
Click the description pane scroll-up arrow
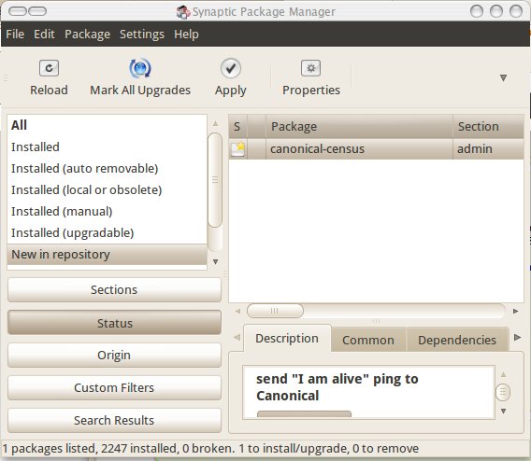click(x=503, y=374)
